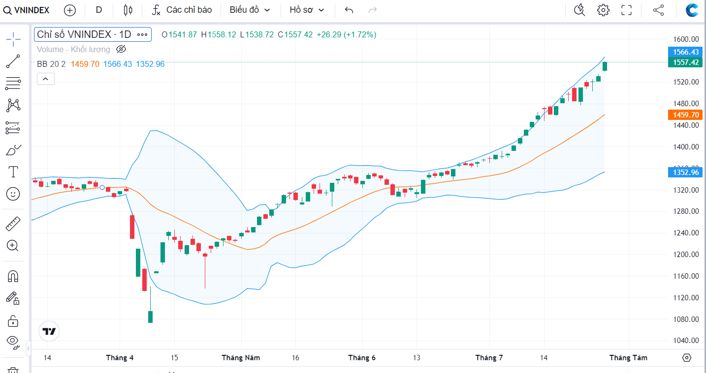The image size is (706, 373).
Task: Undo the last chart action
Action: point(349,10)
